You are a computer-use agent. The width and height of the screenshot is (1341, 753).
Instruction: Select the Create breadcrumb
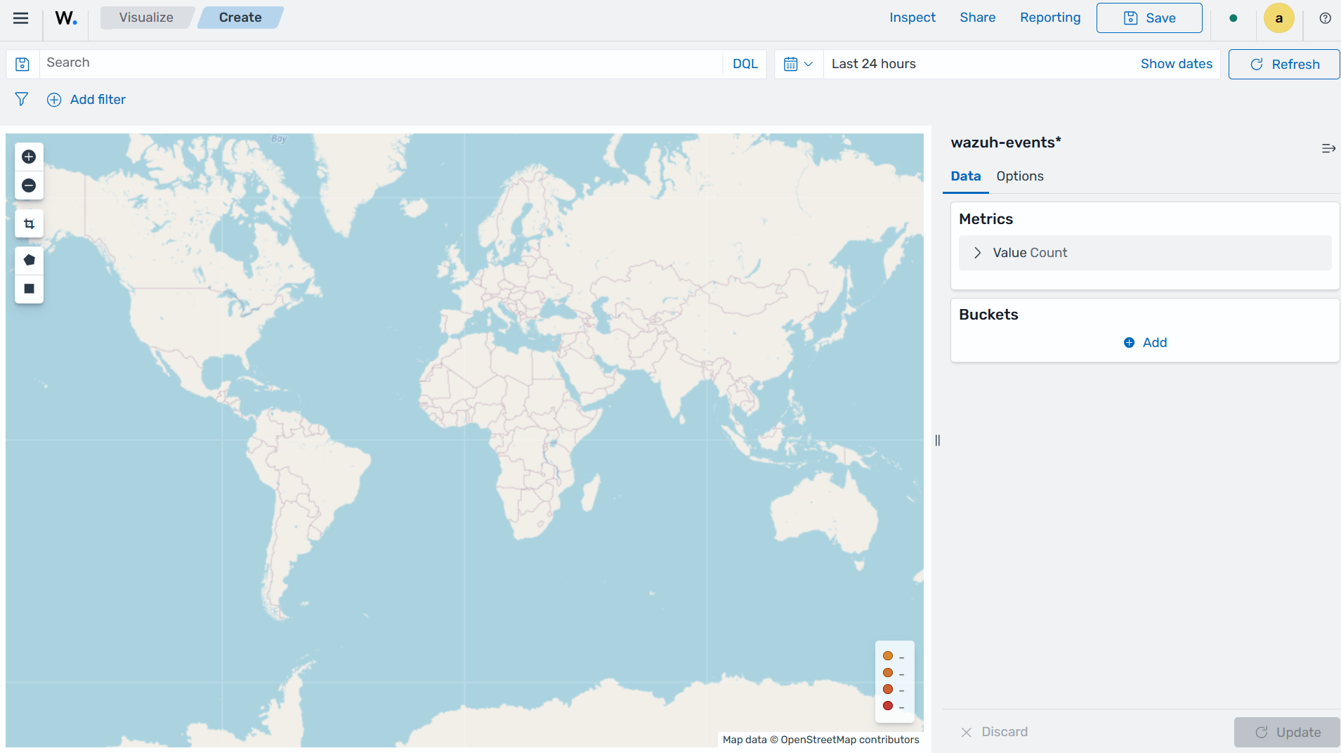click(240, 18)
